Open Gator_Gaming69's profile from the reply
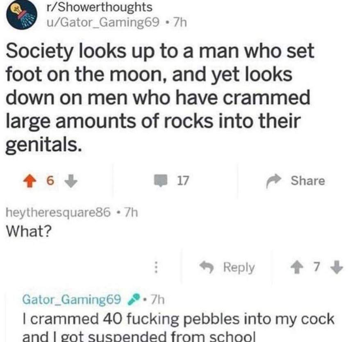This screenshot has width=350, height=342. (73, 301)
